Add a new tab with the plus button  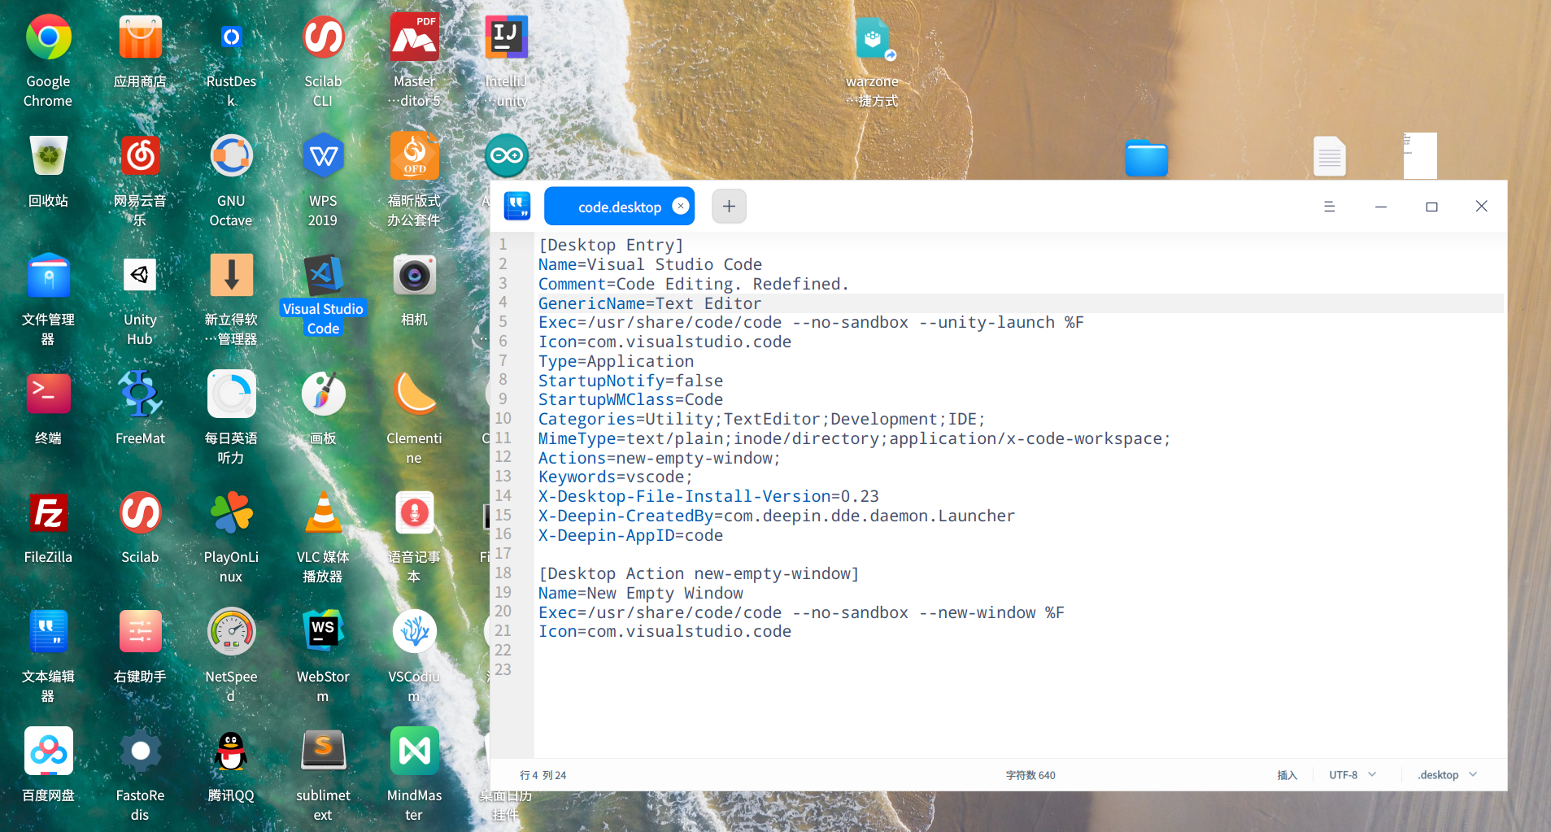tap(729, 207)
